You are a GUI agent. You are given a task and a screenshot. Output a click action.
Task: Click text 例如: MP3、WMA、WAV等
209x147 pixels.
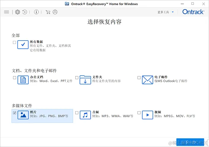(113, 116)
